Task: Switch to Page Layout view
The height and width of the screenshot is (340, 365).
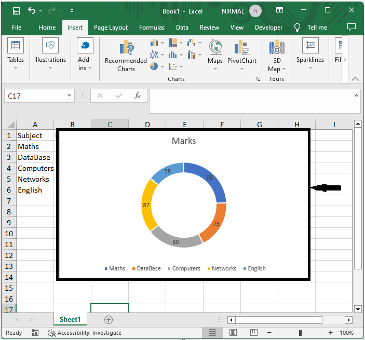Action: pos(233,333)
